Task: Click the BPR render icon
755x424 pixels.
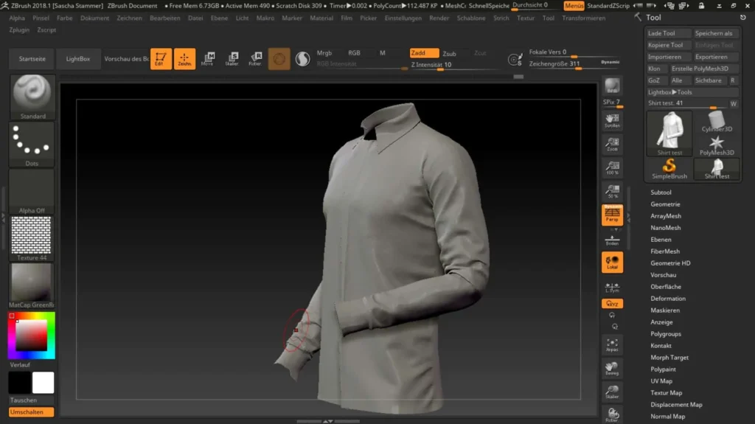Action: click(x=612, y=86)
